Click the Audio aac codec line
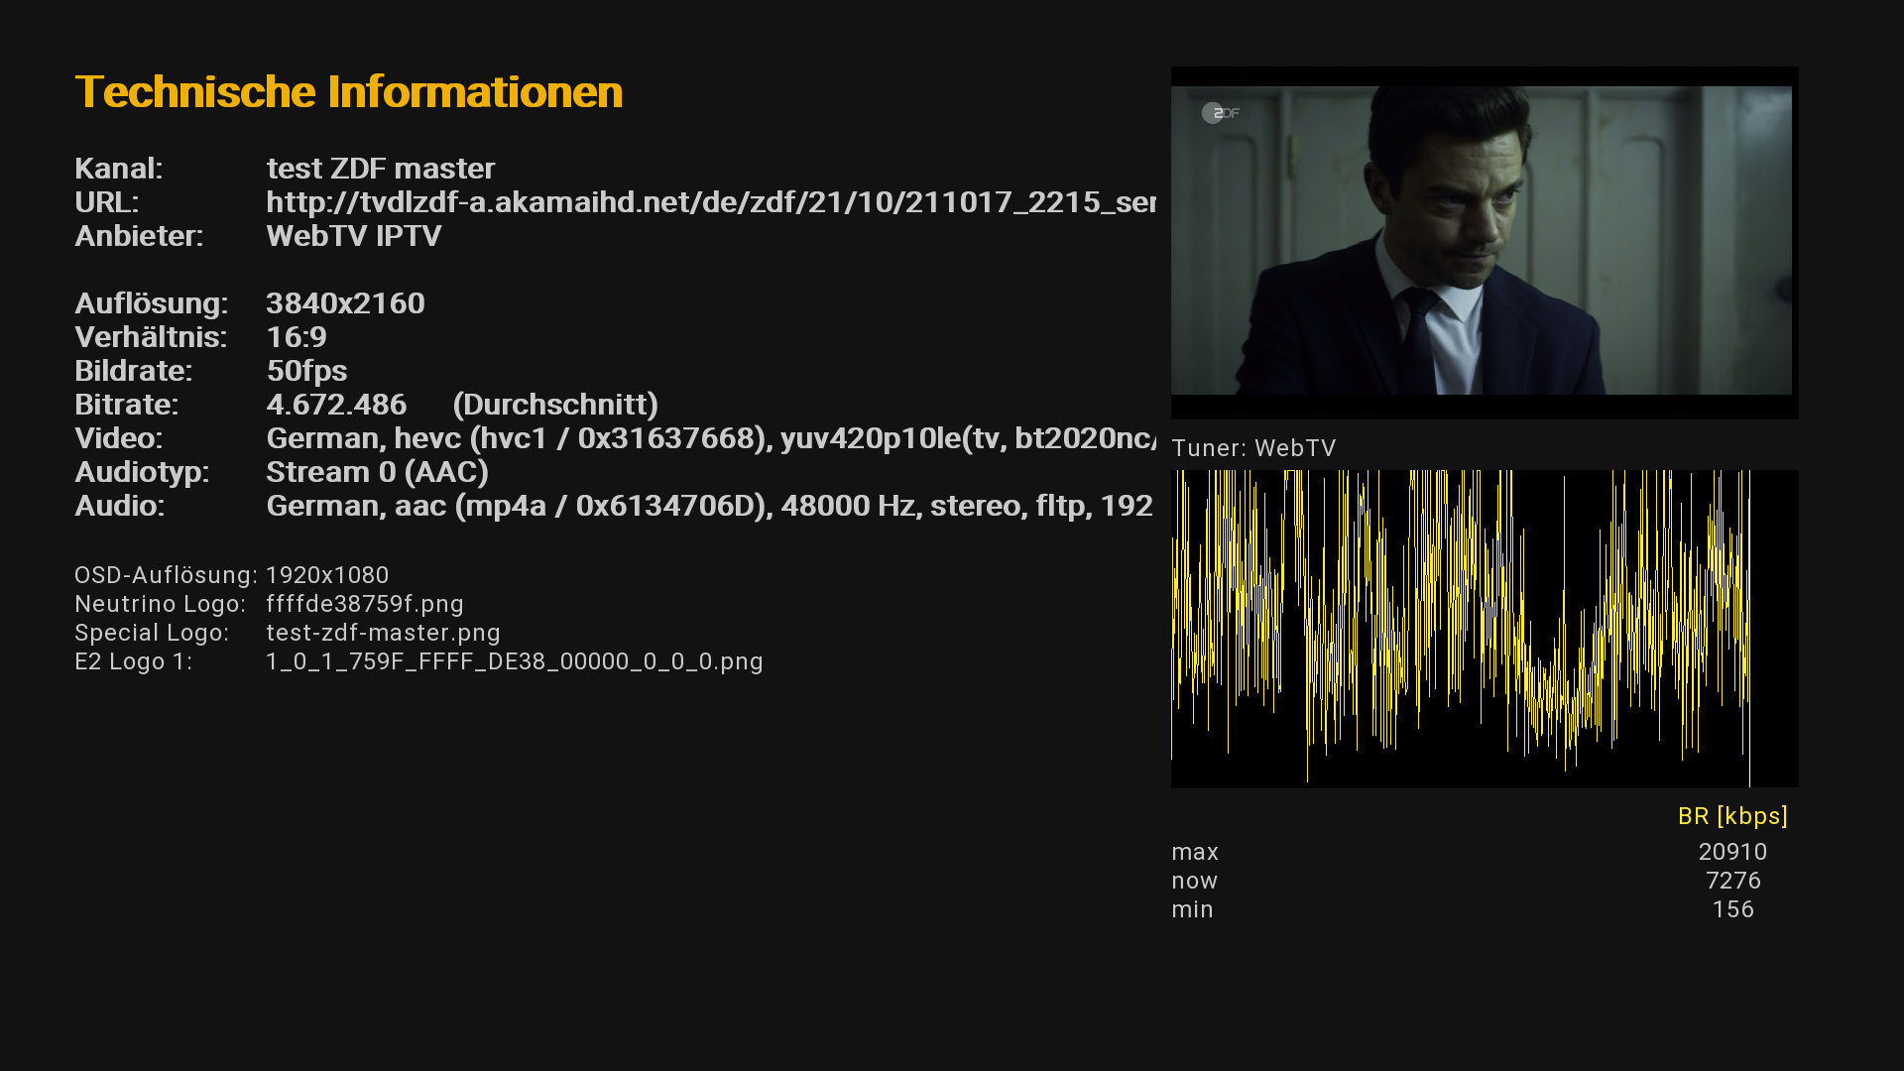1904x1071 pixels. pyautogui.click(x=708, y=506)
